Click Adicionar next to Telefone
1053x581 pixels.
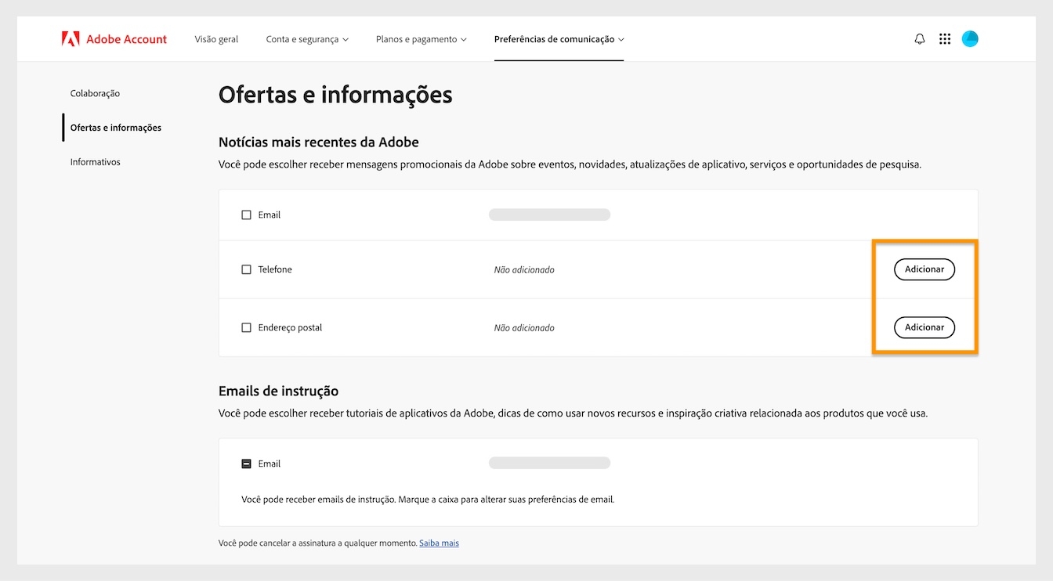[x=925, y=269]
